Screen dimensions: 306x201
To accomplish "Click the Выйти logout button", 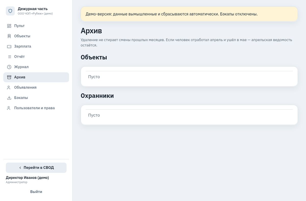I will click(x=36, y=192).
